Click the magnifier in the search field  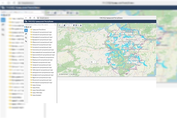pos(55,25)
